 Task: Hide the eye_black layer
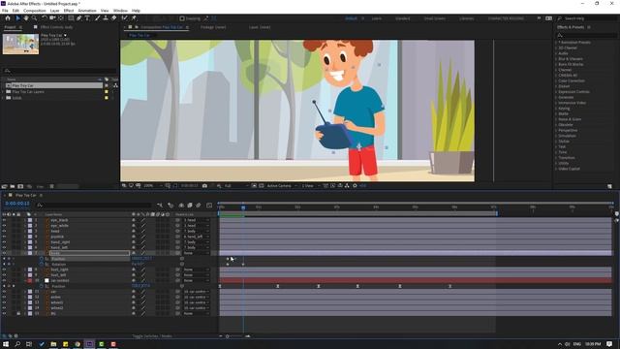click(4, 220)
